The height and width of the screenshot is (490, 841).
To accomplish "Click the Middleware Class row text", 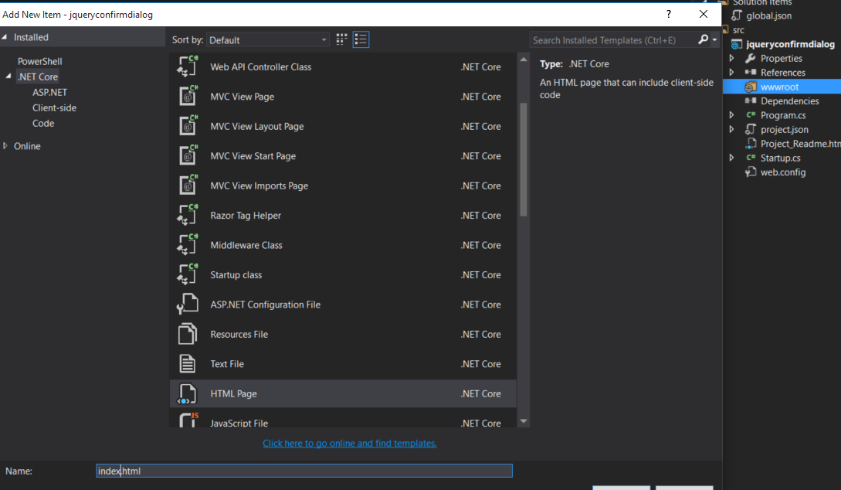I will [246, 245].
